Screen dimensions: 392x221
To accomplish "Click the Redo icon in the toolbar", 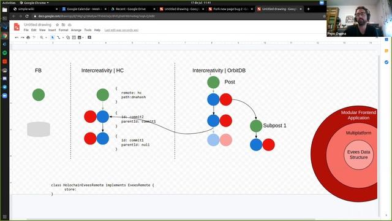I will 23,37.
